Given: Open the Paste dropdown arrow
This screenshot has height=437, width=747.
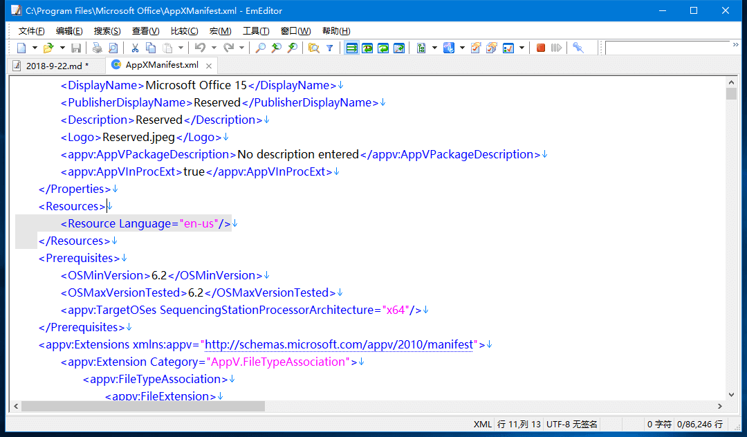Looking at the screenshot, I should coord(181,48).
